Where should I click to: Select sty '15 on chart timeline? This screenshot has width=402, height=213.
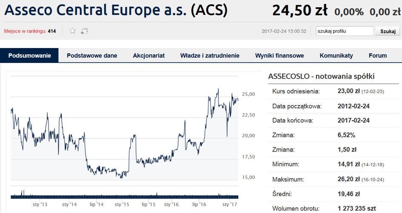pos(122,204)
